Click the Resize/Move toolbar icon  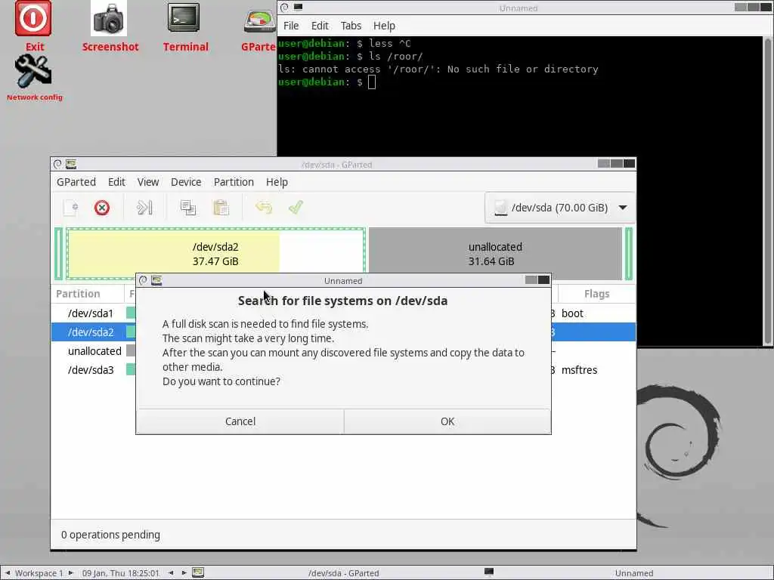click(144, 208)
